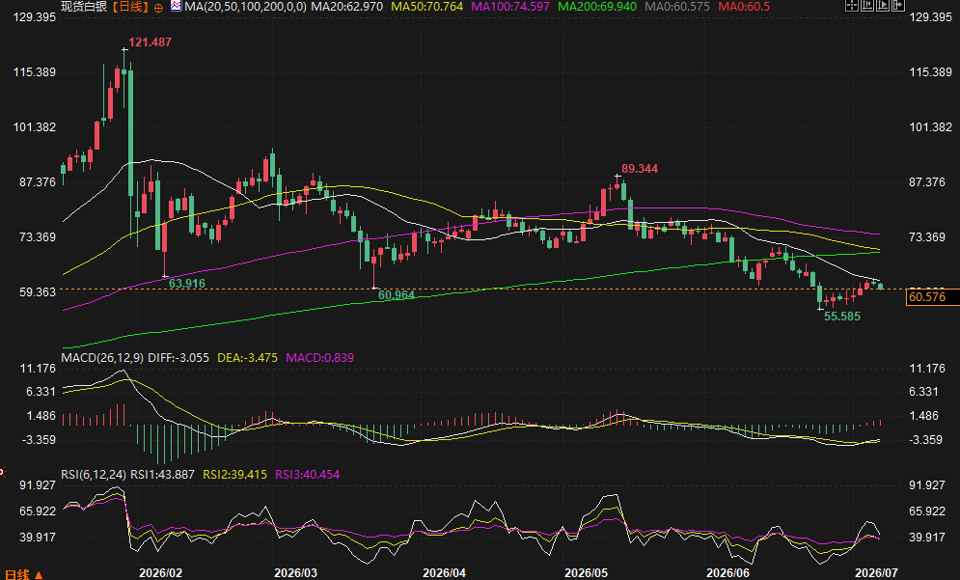Click the MA200:69.940 green legend value
This screenshot has height=580, width=960.
(x=597, y=7)
